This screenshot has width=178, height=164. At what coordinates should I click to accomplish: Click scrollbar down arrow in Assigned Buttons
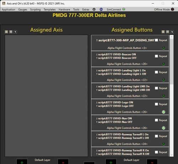pyautogui.click(x=172, y=155)
